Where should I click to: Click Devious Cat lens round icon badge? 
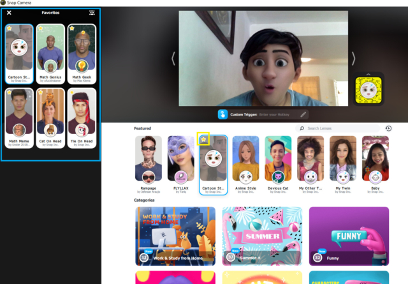[x=278, y=177]
